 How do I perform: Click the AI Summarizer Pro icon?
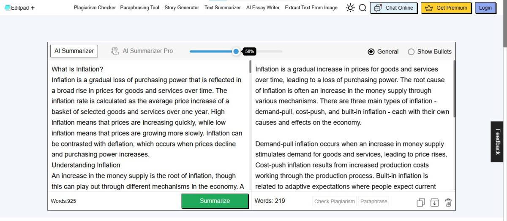pyautogui.click(x=115, y=51)
